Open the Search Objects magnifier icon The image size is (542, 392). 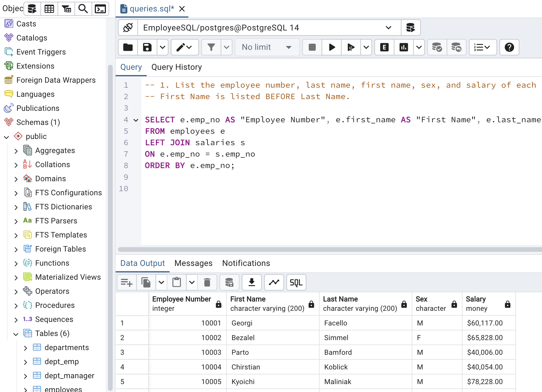[83, 9]
